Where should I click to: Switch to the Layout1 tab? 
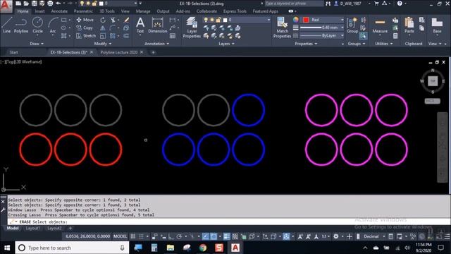(x=33, y=228)
